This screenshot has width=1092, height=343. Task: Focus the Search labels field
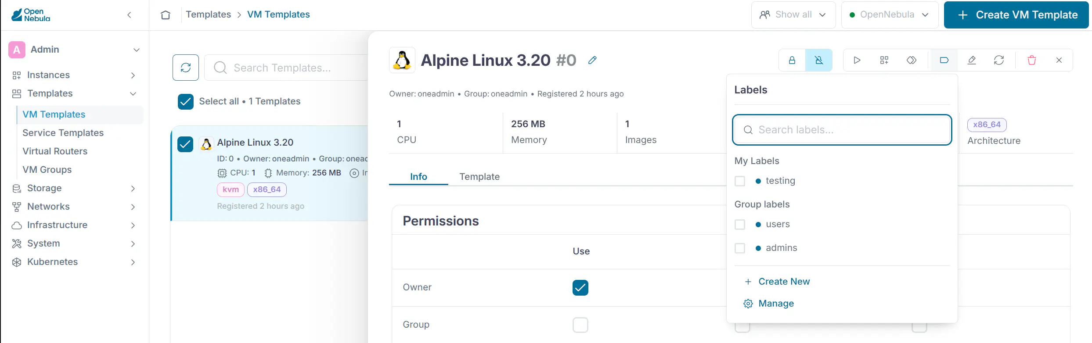point(842,130)
